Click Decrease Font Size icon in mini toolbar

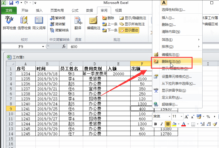(192, 117)
